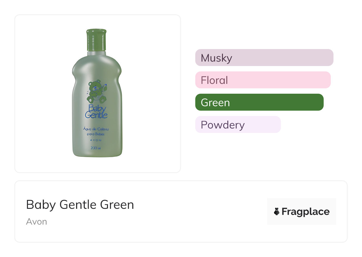Click the word Green in product title

(117, 205)
